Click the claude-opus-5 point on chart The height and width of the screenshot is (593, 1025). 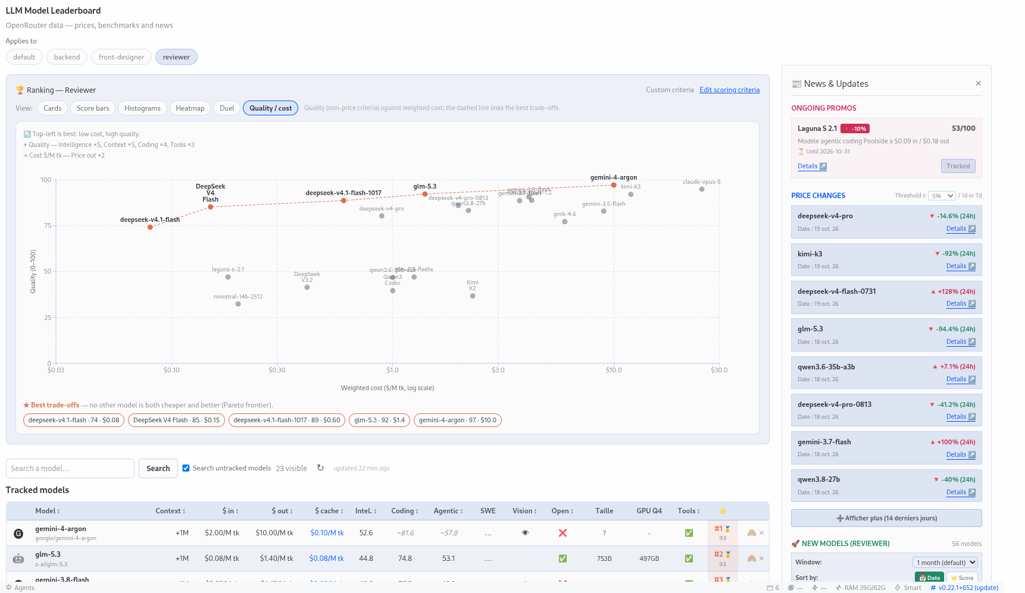pyautogui.click(x=702, y=189)
